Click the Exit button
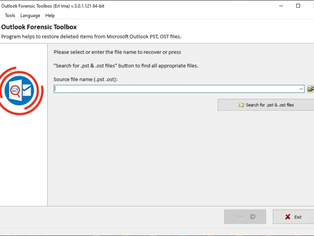The height and width of the screenshot is (236, 314). pos(293,217)
